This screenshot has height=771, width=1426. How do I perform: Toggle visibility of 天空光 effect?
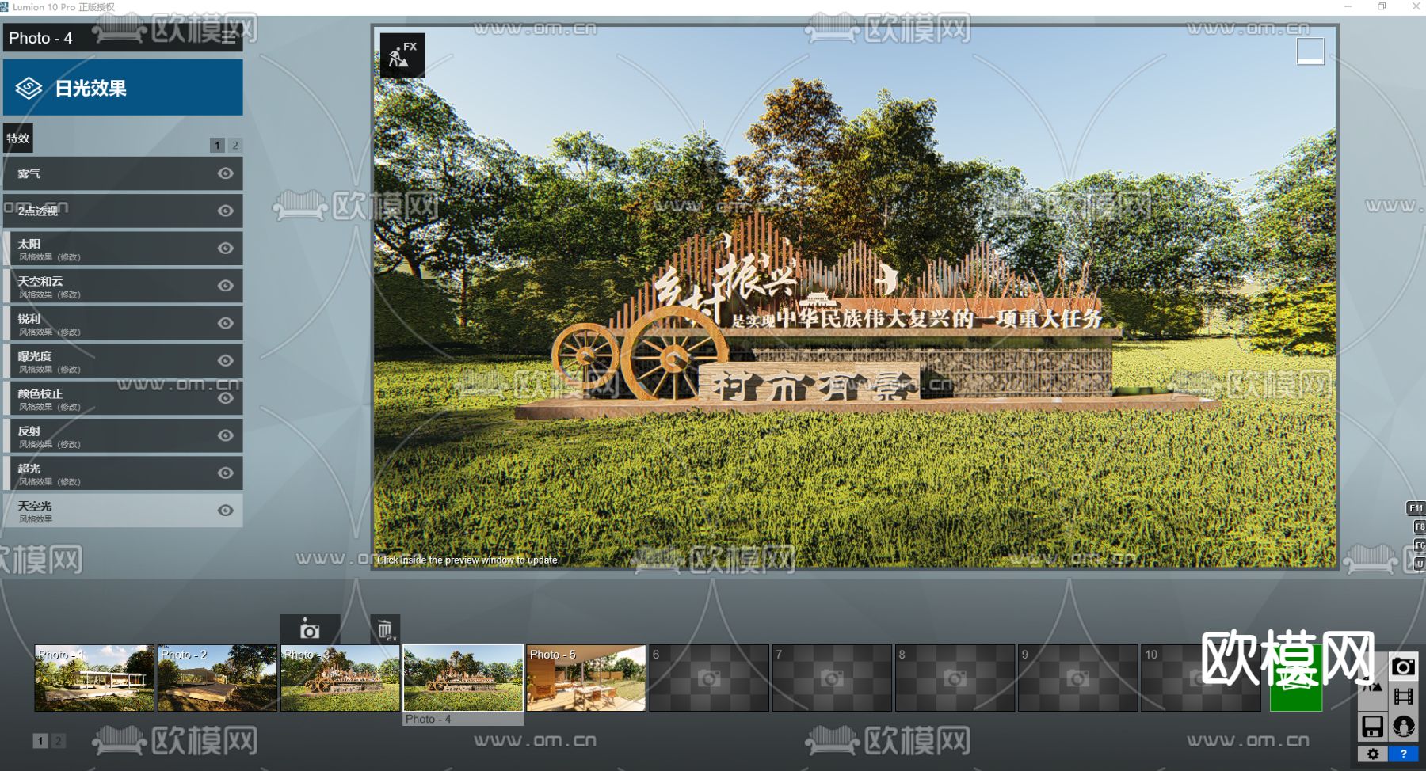(226, 511)
